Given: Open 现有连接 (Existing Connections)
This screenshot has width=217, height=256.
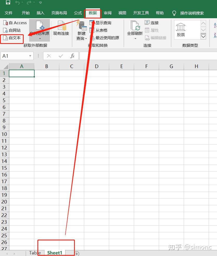Looking at the screenshot, I should click(61, 33).
